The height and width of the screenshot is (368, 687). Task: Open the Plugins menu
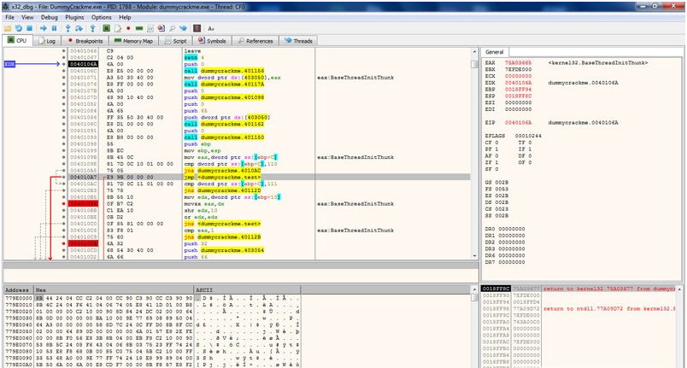click(x=75, y=17)
